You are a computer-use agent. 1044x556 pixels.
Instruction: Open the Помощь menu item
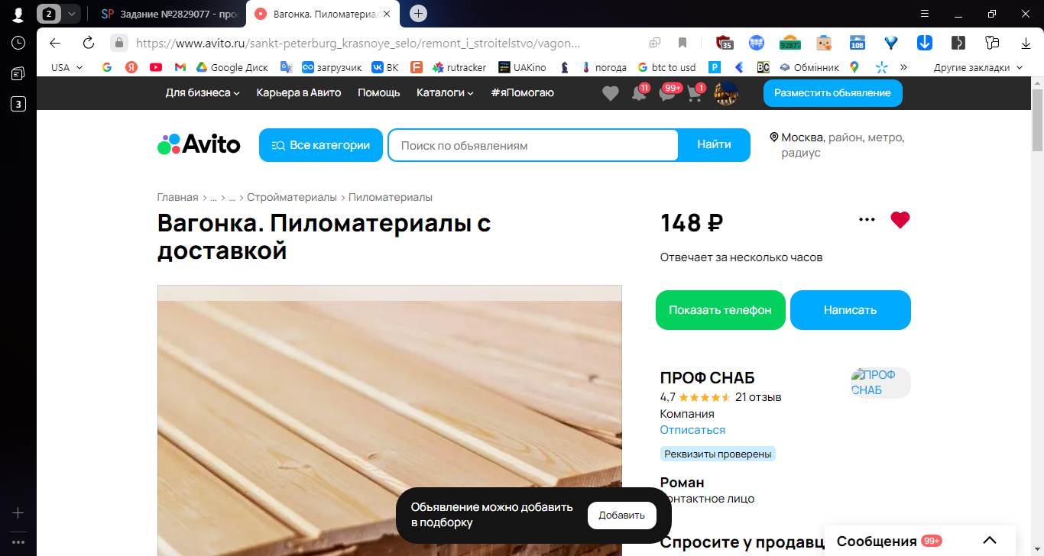(x=379, y=92)
